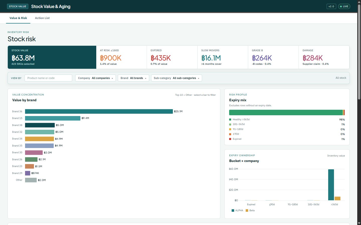
Task: Click the STOCK VALUE header badge
Action: 18,6
